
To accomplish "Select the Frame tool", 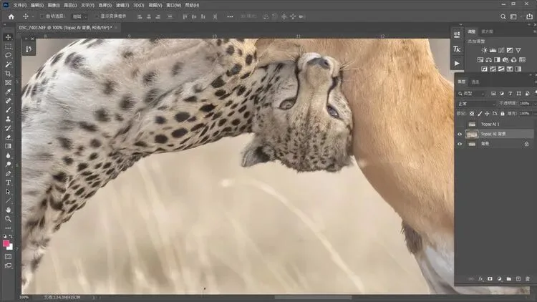I will [8, 82].
